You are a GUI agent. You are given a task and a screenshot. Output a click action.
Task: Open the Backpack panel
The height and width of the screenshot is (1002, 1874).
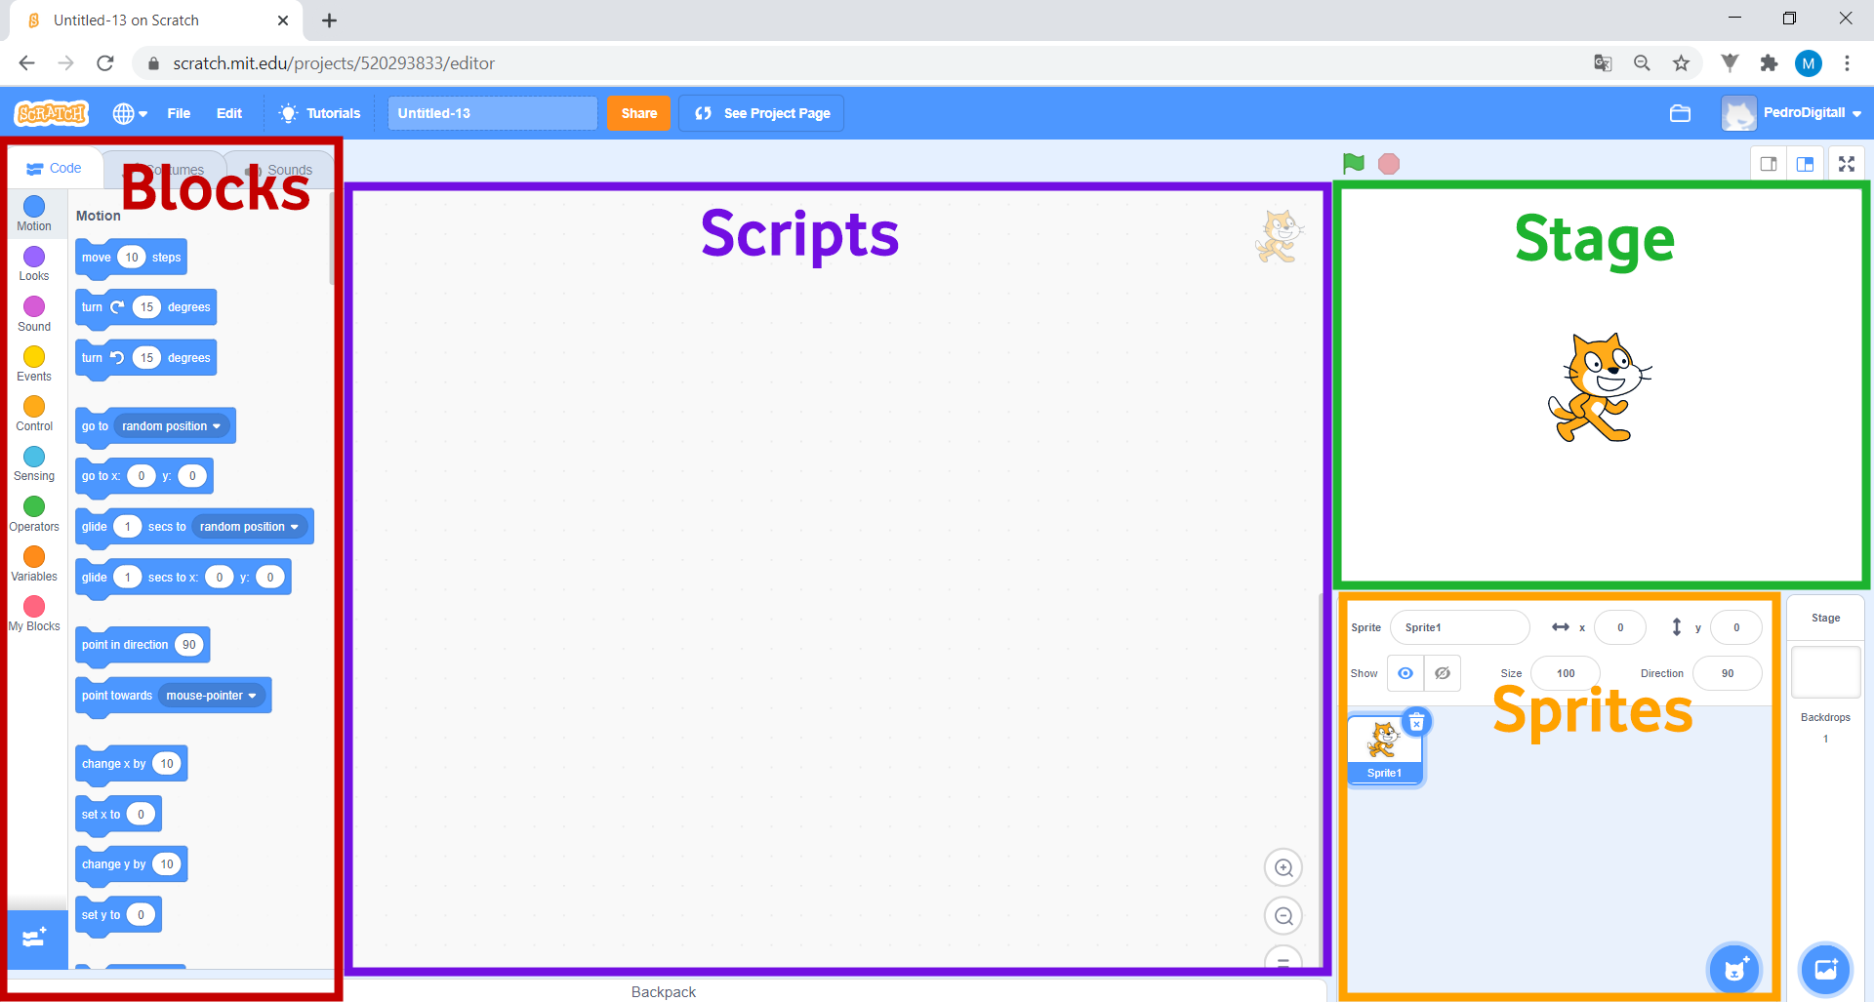click(664, 991)
